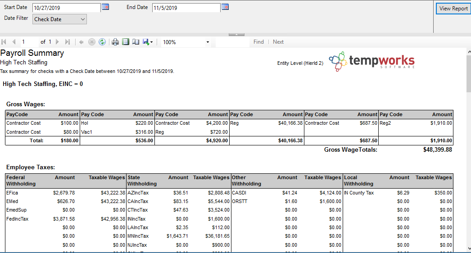Viewport: 471px width, 253px height.
Task: Toggle Print Layout view icon
Action: pyautogui.click(x=126, y=42)
